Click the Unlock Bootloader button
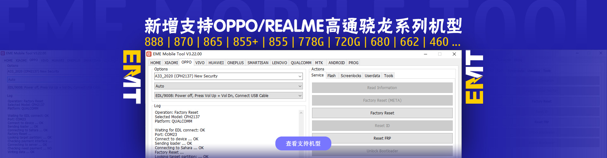 pos(382,151)
